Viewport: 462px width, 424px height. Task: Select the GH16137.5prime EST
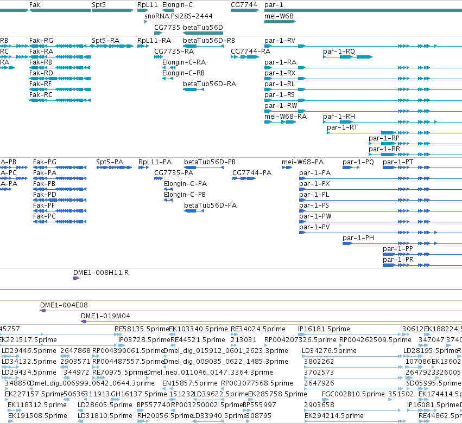(x=116, y=400)
